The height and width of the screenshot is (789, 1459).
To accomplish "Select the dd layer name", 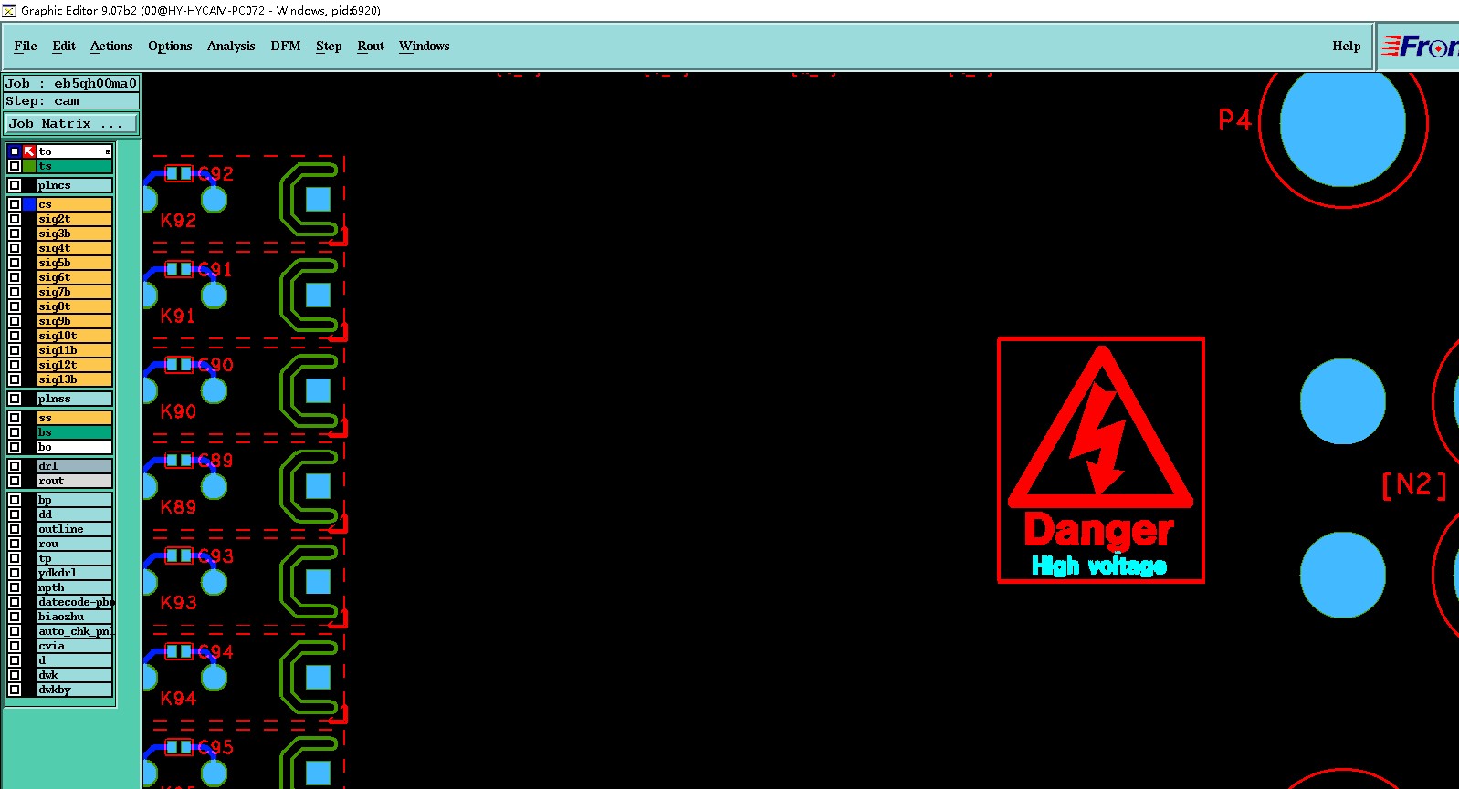I will 75,514.
